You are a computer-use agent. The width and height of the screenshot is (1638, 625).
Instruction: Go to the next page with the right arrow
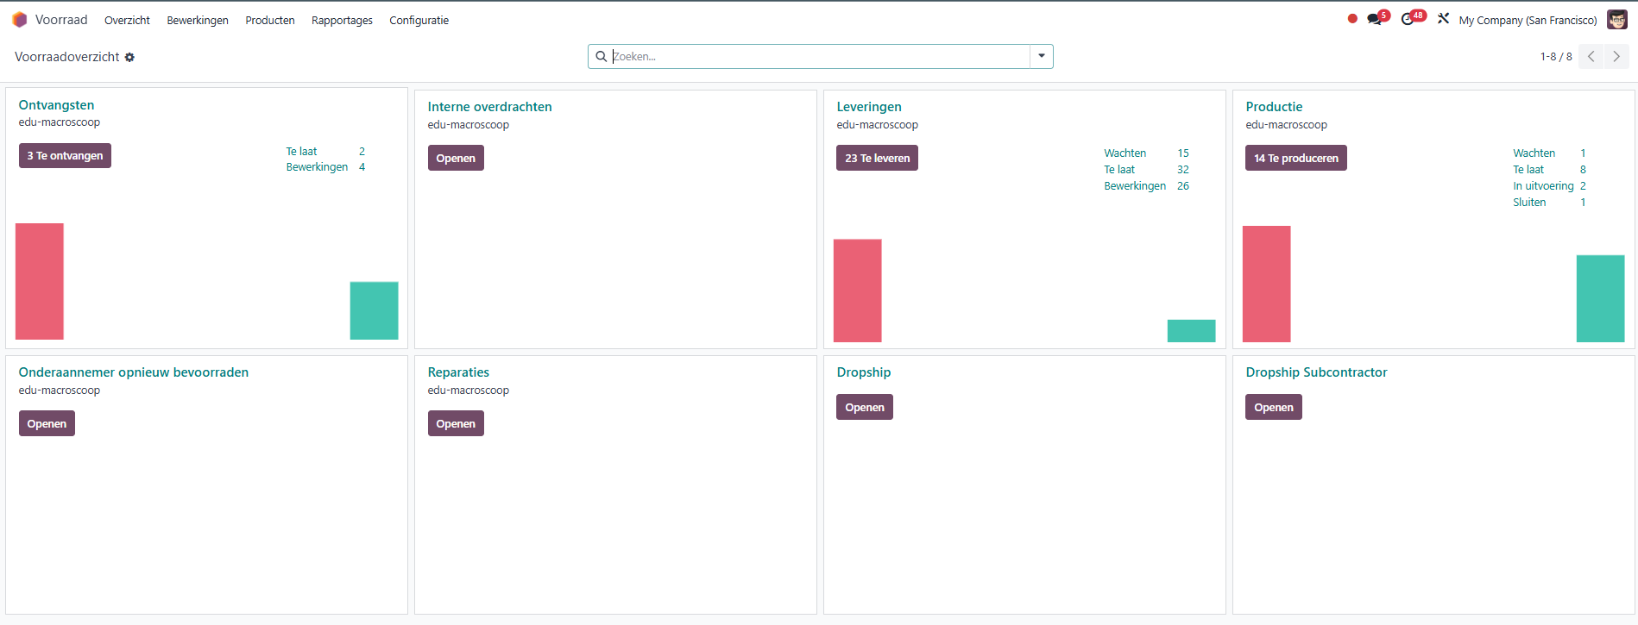coord(1616,57)
